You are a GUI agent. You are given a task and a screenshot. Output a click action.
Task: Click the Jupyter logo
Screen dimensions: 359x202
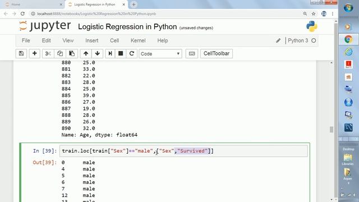[x=45, y=26]
